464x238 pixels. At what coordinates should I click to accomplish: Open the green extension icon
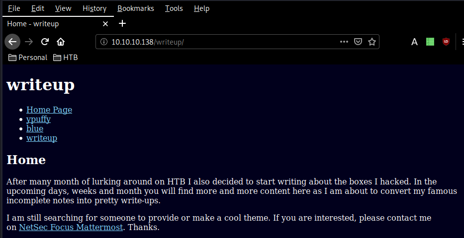tap(430, 42)
